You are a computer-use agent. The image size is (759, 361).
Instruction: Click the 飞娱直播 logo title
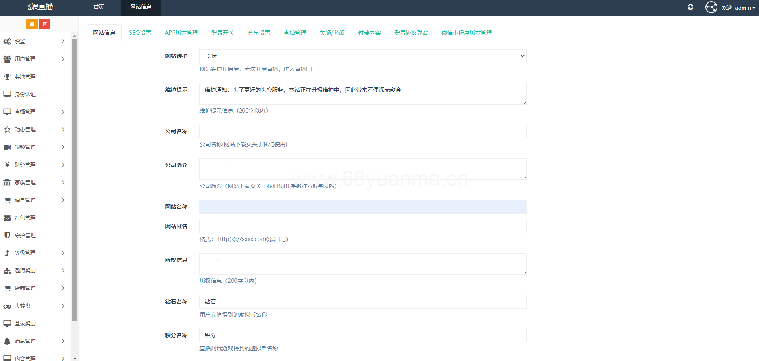coord(38,7)
